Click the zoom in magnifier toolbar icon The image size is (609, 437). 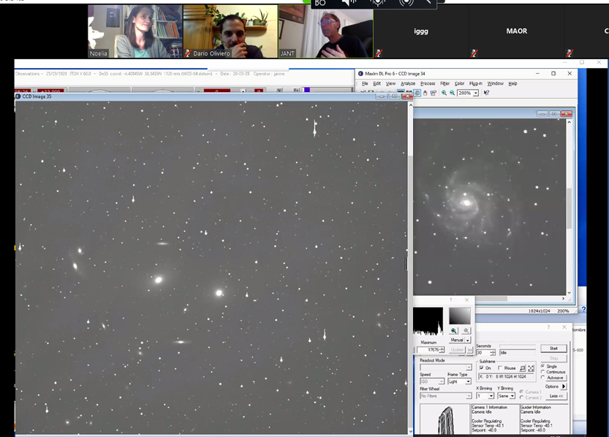click(444, 93)
